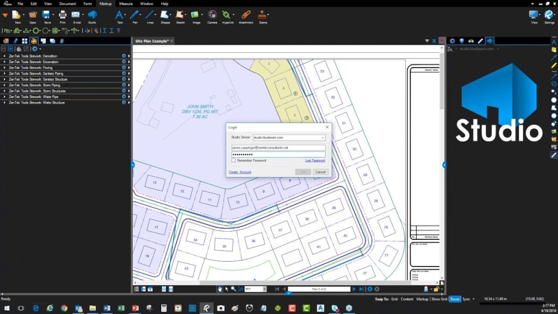Toggle Snap To Grid
The width and height of the screenshot is (558, 314).
click(395, 299)
